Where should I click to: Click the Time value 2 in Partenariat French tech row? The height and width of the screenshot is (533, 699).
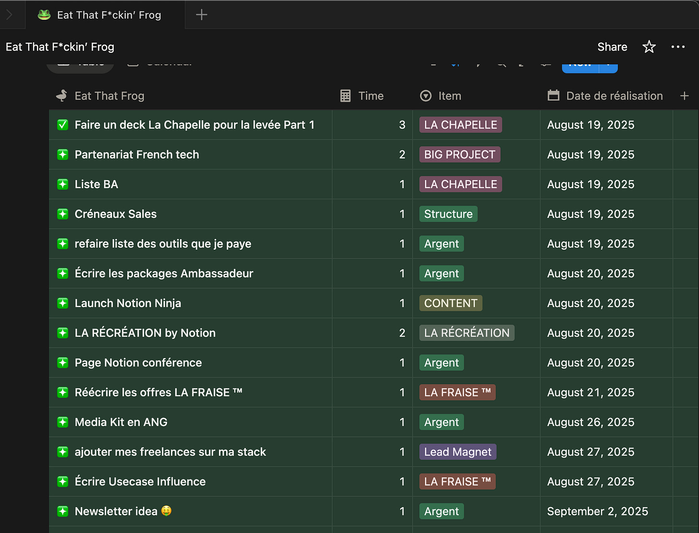[402, 155]
